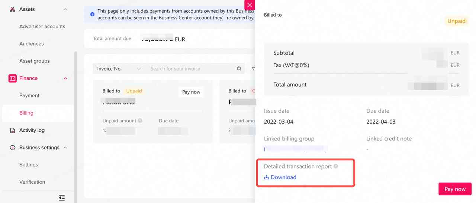Click the info icon next to Unpaid amount
The image size is (476, 203).
(140, 121)
